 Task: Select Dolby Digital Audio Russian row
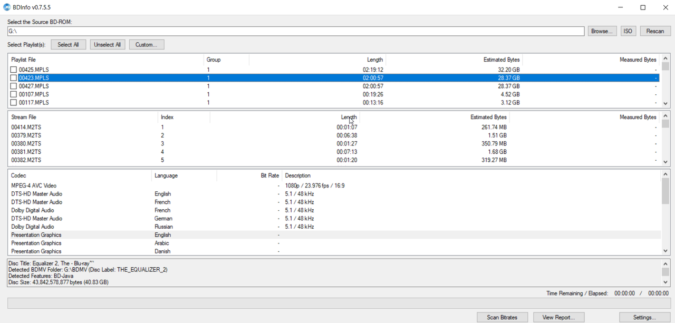(334, 227)
